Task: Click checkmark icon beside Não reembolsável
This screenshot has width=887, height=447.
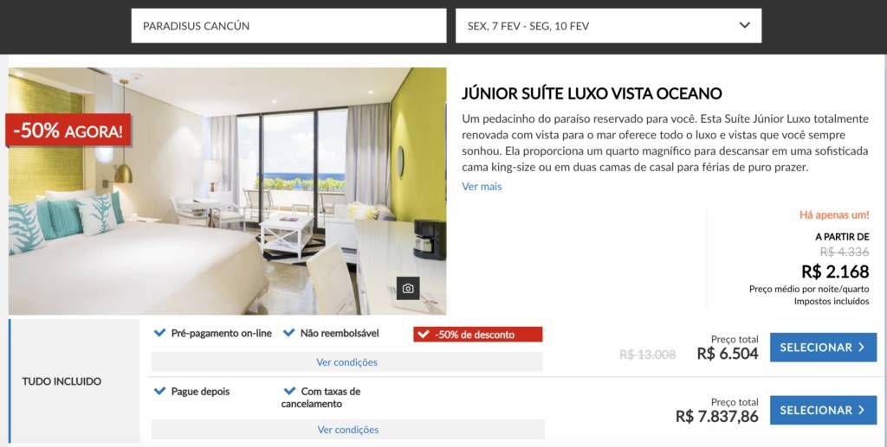Action: point(289,333)
